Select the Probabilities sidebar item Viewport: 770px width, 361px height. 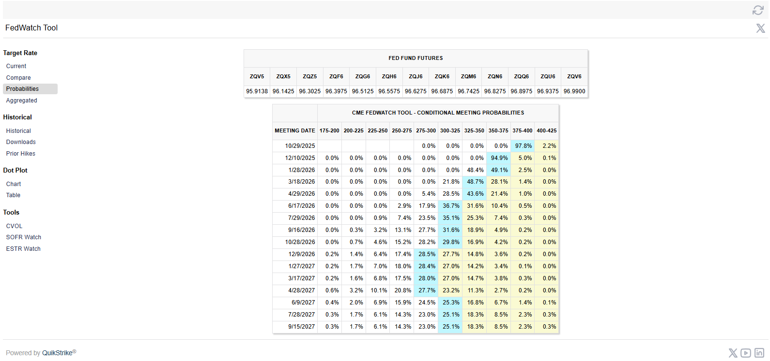pos(23,89)
